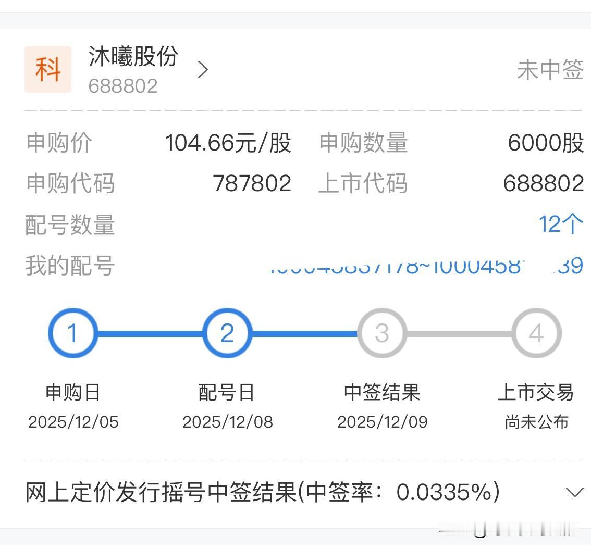
Task: Click the 配号日 step label
Action: [227, 392]
